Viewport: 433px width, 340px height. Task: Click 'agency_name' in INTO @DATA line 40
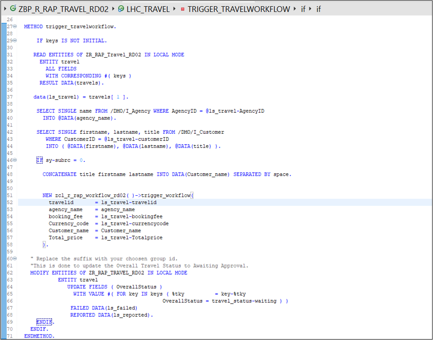tap(93, 118)
